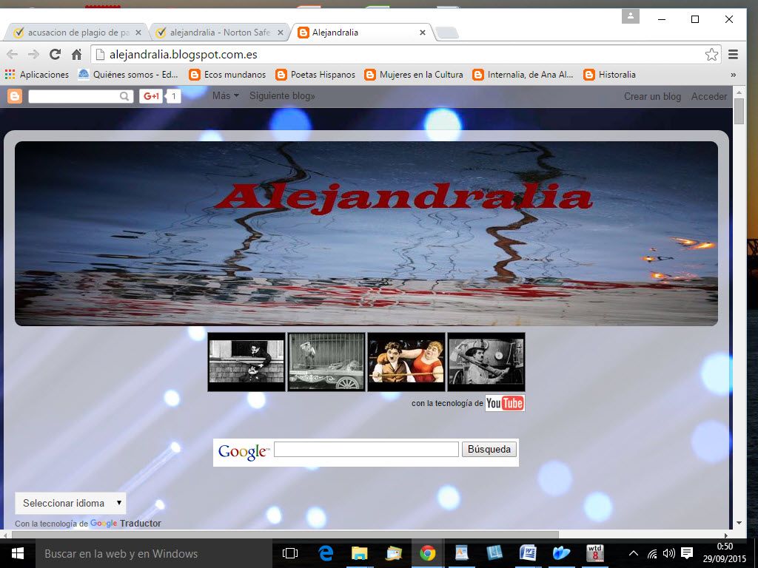758x568 pixels.
Task: Open the Historalia bookmark
Action: (x=610, y=75)
